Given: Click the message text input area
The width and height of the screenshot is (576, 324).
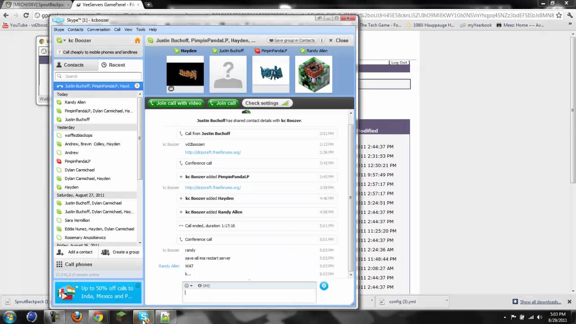Looking at the screenshot, I should point(249,296).
